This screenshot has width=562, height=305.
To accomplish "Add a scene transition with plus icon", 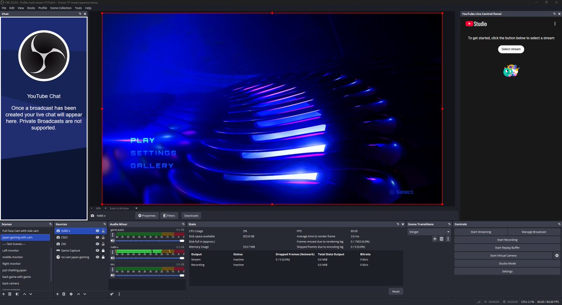I will click(x=435, y=239).
